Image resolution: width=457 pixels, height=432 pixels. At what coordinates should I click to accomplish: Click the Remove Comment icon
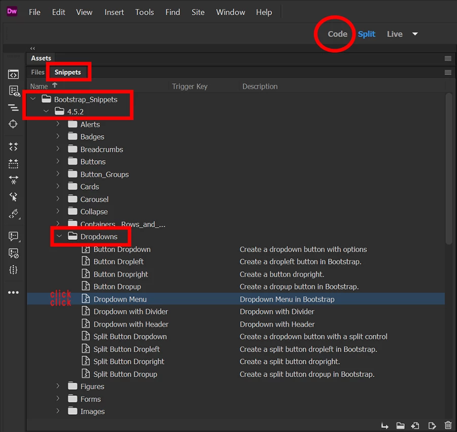(x=13, y=253)
